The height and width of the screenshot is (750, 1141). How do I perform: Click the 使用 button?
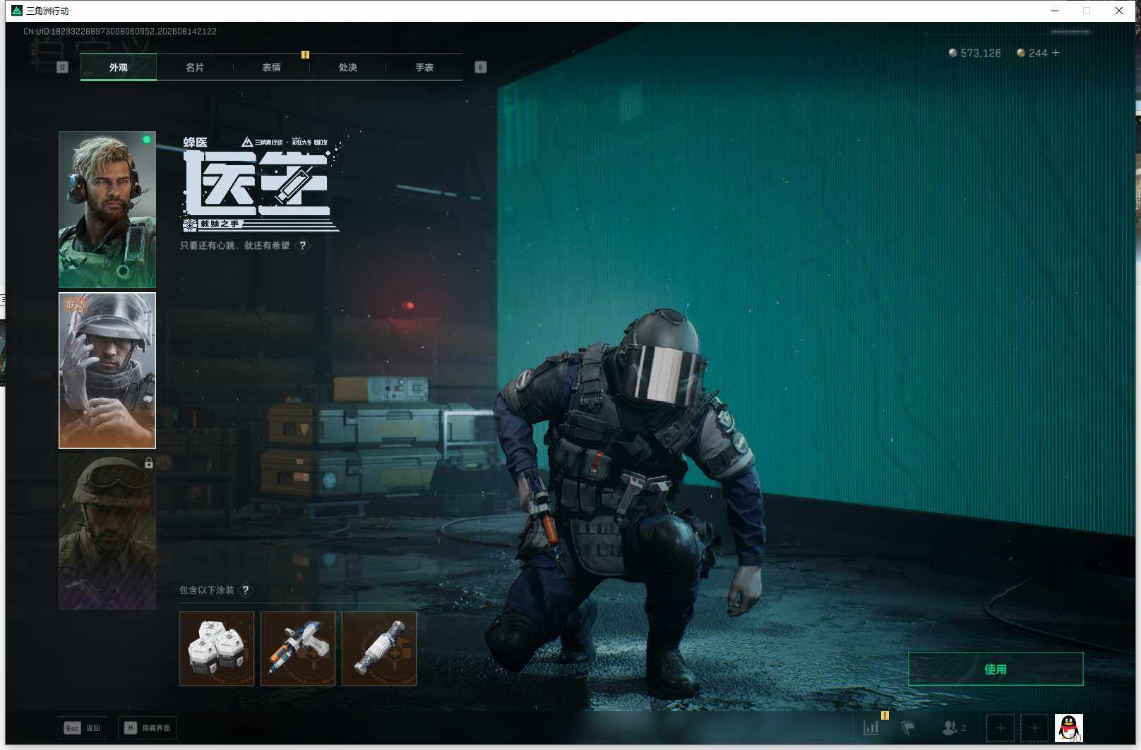coord(996,669)
